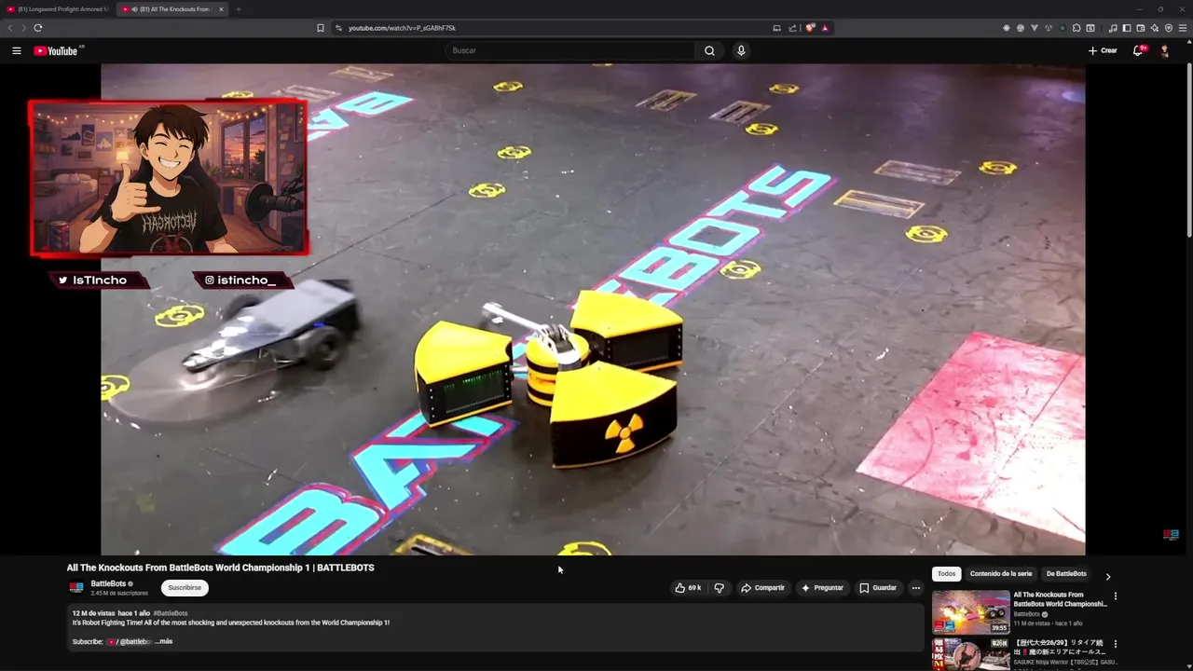Share the video via Compartir
1193x671 pixels.
(762, 588)
